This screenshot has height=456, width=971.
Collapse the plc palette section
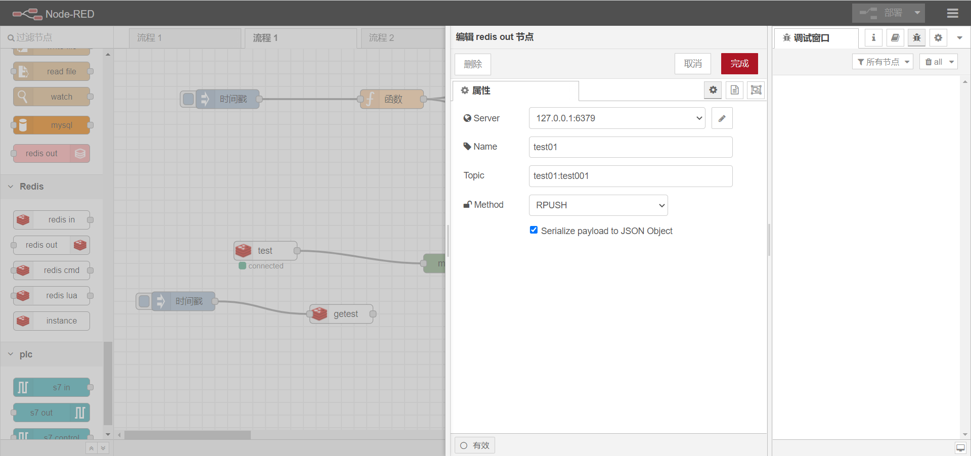(11, 354)
